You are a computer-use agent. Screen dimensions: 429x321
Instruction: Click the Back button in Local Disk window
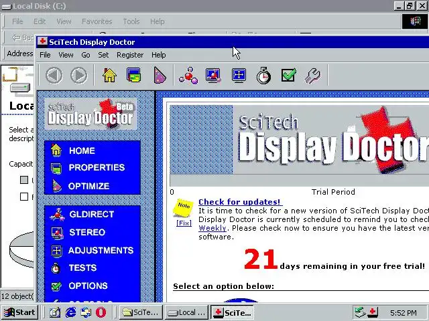point(22,37)
